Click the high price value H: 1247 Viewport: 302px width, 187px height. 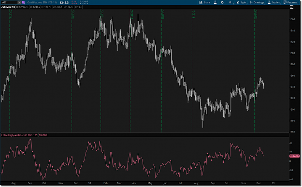[x=46, y=7]
